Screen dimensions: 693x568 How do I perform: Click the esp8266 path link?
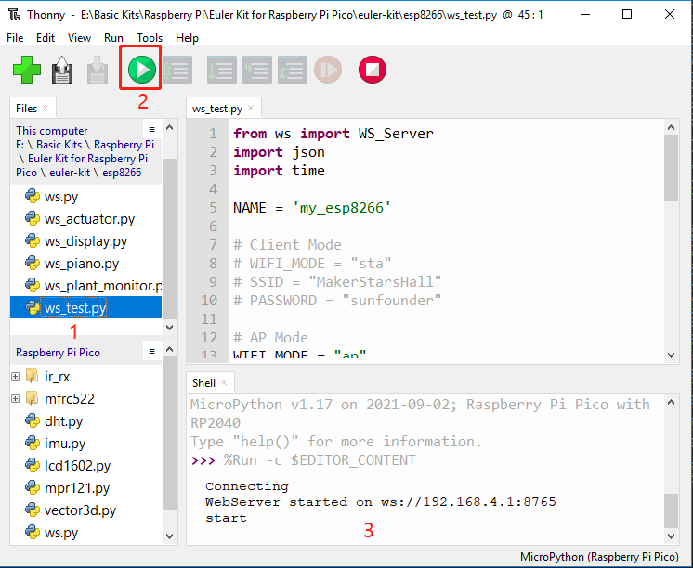pyautogui.click(x=122, y=173)
